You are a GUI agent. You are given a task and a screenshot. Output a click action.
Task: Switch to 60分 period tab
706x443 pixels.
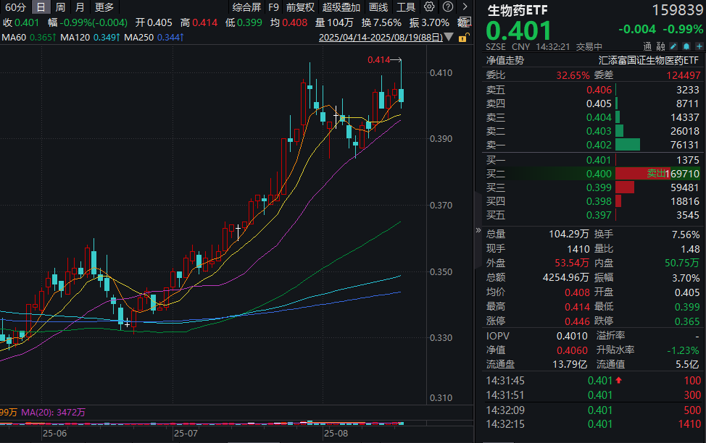click(15, 7)
